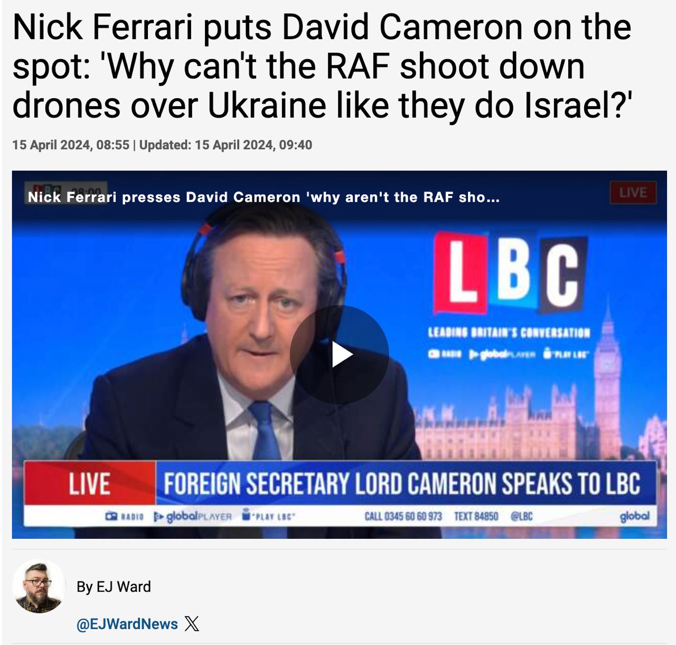The width and height of the screenshot is (676, 645).
Task: Click the global logo at the banner's right
Action: tap(634, 516)
